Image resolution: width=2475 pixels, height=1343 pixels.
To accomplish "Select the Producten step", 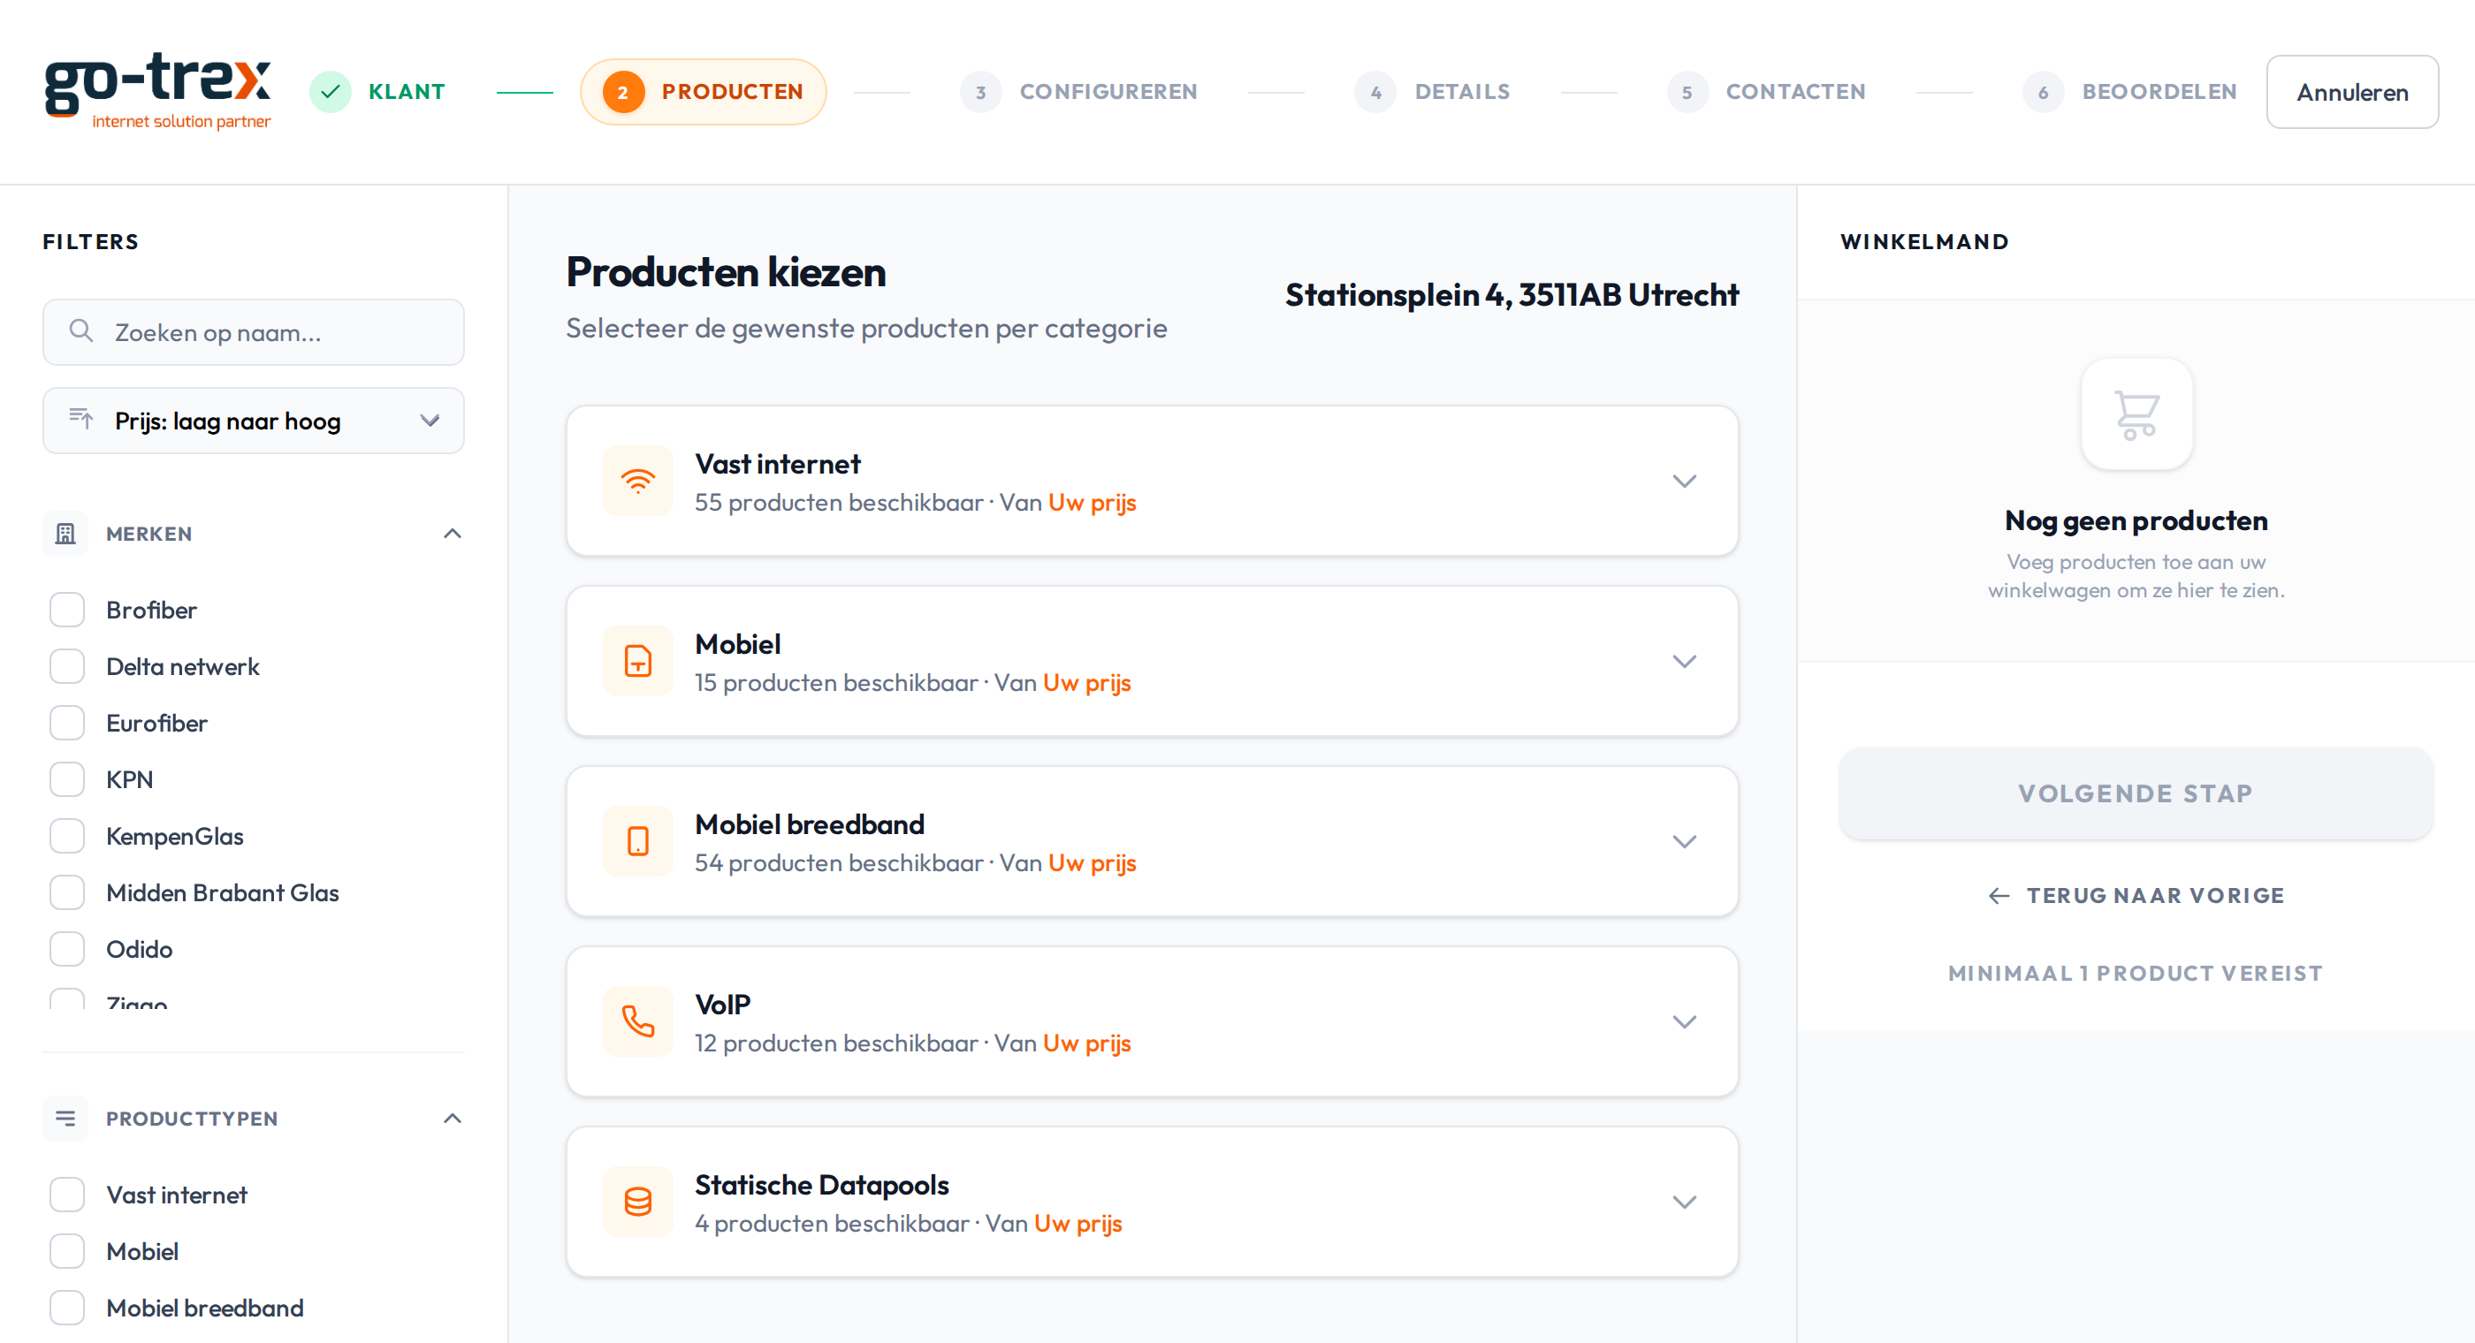I will pyautogui.click(x=704, y=92).
